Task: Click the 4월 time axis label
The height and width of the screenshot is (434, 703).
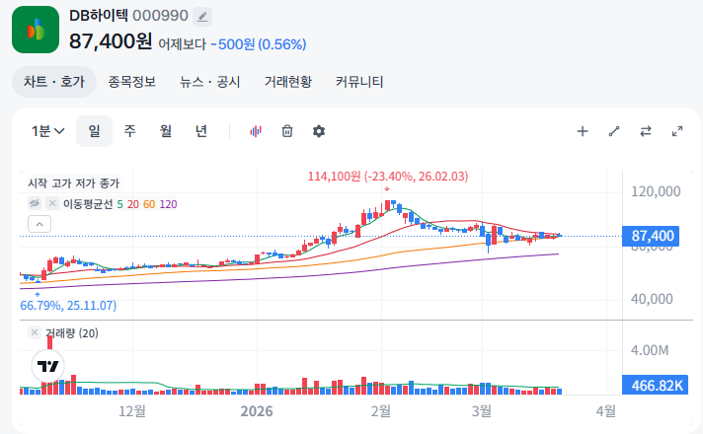Action: [605, 411]
